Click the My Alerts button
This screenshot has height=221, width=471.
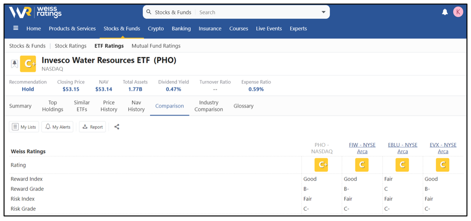[57, 127]
